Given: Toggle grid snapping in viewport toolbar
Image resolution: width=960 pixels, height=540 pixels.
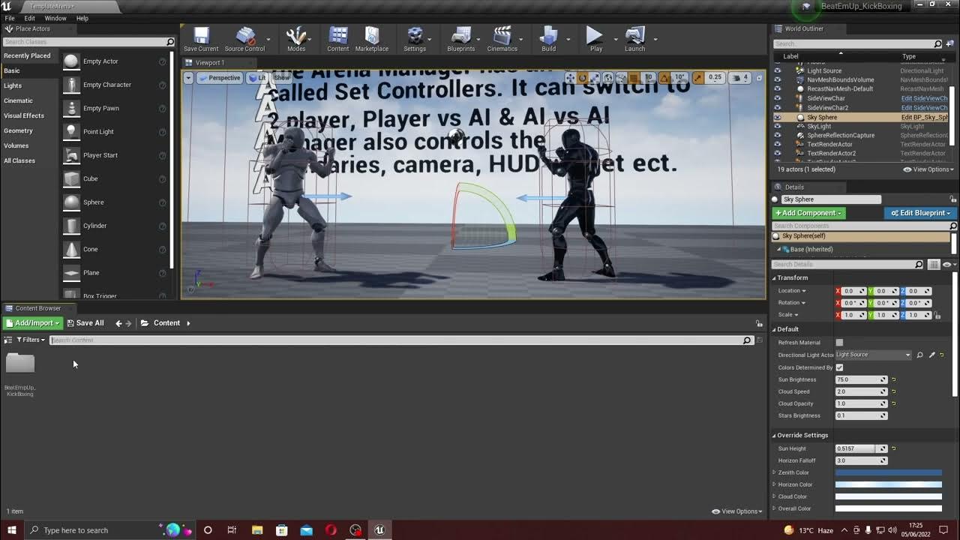Looking at the screenshot, I should 634,78.
